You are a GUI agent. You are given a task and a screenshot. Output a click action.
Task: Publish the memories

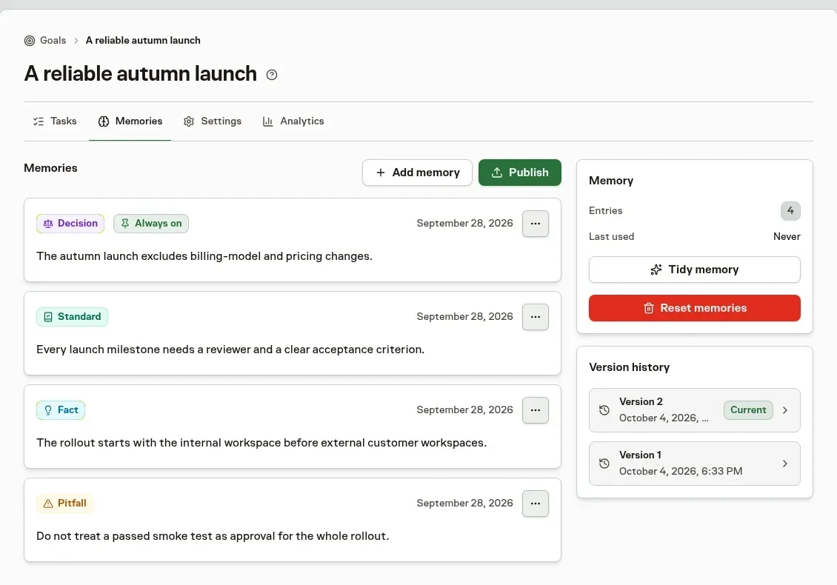tap(520, 173)
